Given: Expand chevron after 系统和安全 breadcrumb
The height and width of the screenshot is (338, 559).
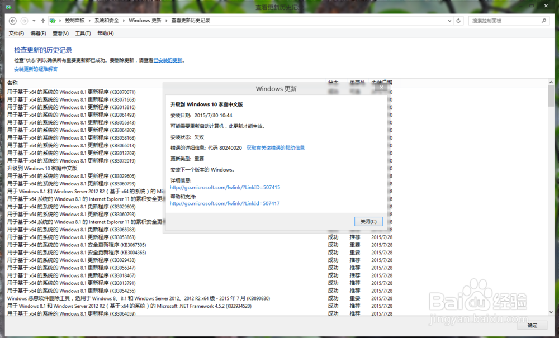Looking at the screenshot, I should (x=124, y=21).
